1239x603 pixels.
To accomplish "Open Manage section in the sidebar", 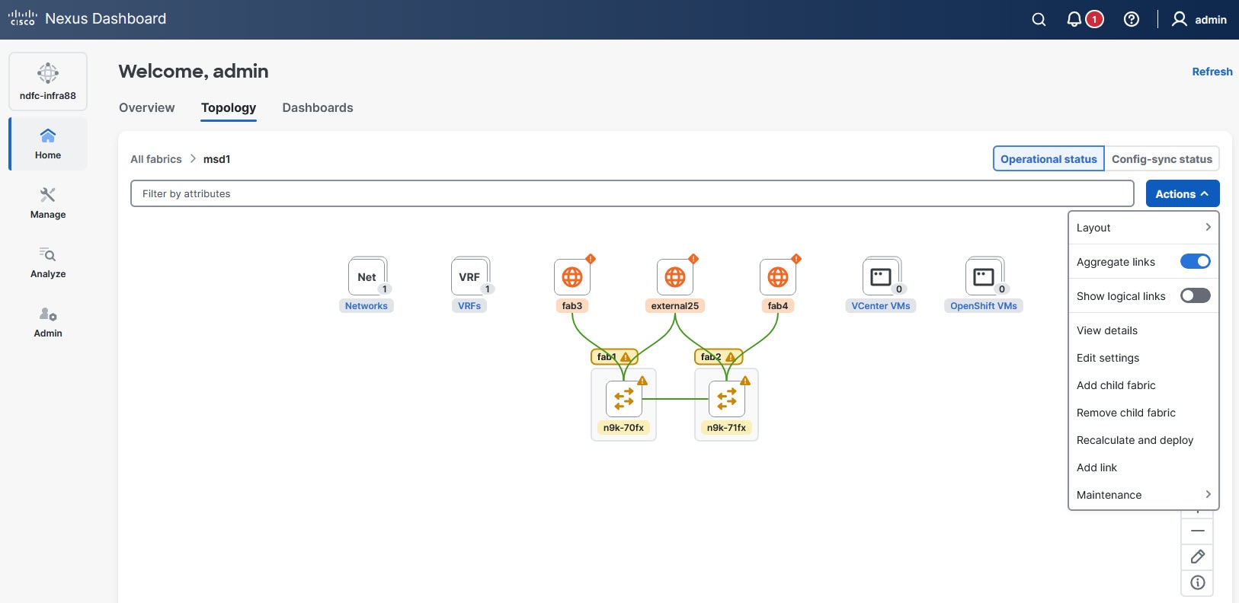I will tap(48, 203).
